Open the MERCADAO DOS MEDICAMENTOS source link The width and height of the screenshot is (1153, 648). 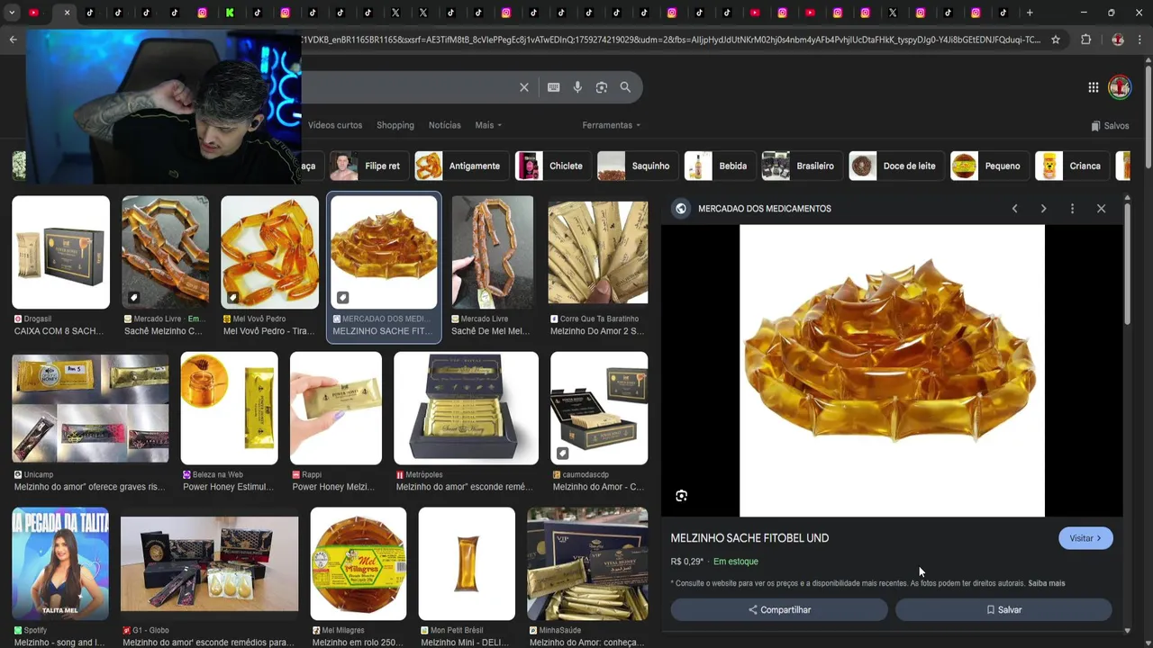(x=764, y=209)
